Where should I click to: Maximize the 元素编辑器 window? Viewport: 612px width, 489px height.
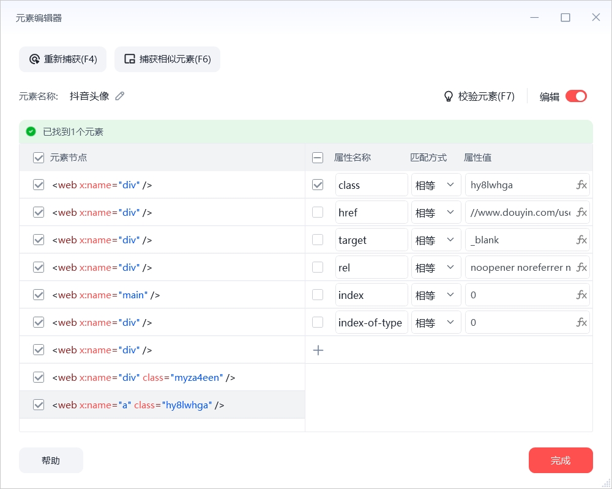click(565, 18)
